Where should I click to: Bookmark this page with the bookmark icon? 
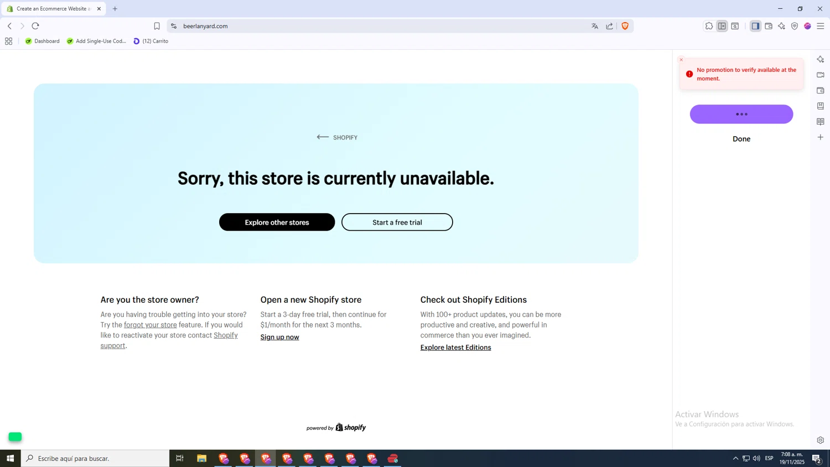(157, 26)
